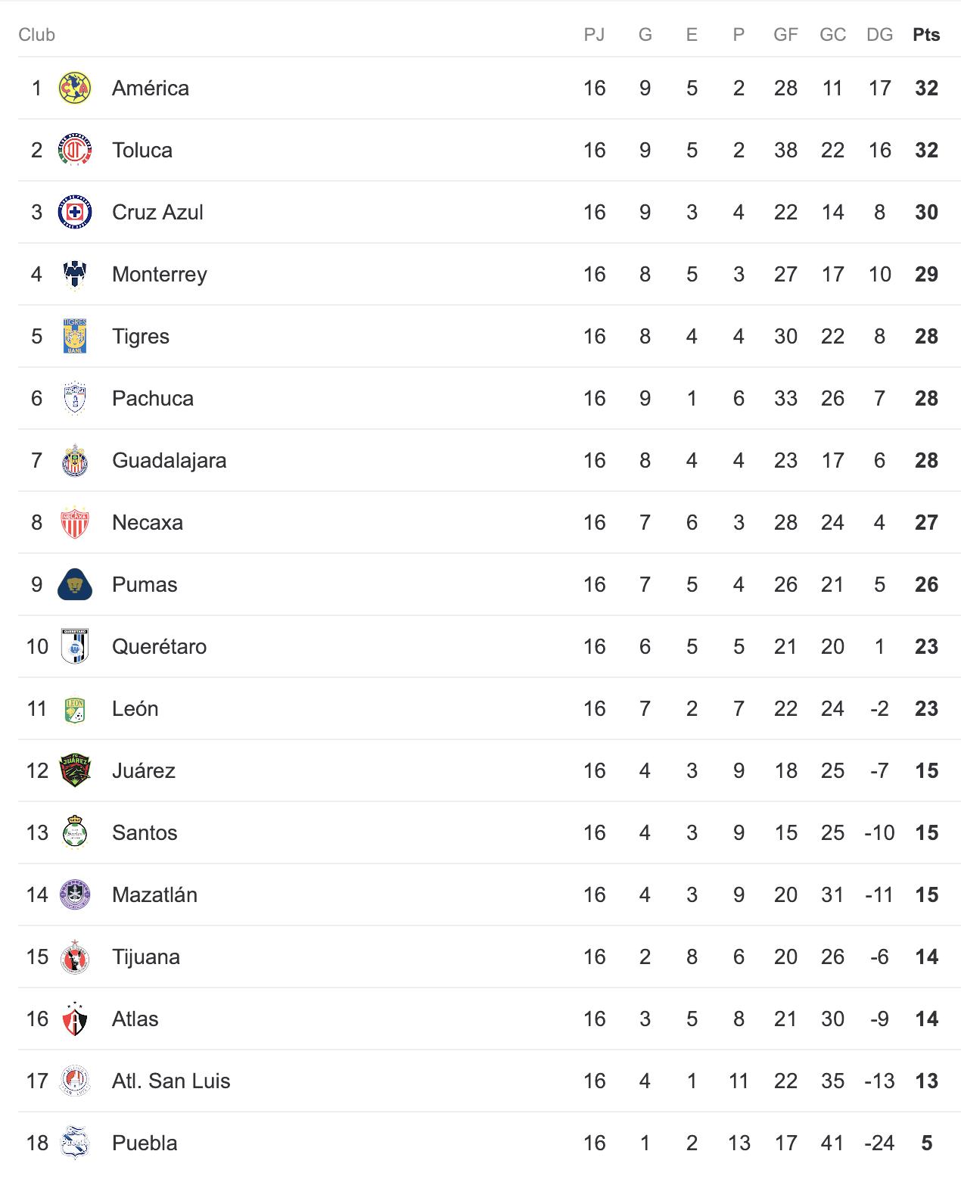Click the Pumas team logo
The width and height of the screenshot is (961, 1179).
click(x=74, y=584)
